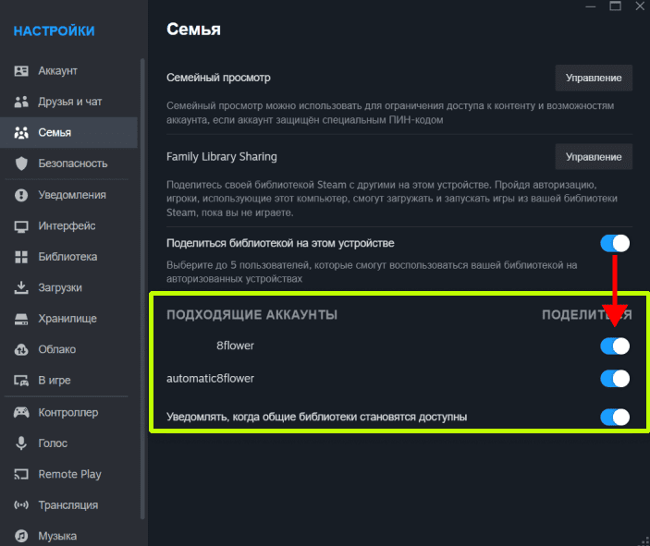Click the Семейный просмотр label
The height and width of the screenshot is (546, 650).
click(218, 78)
